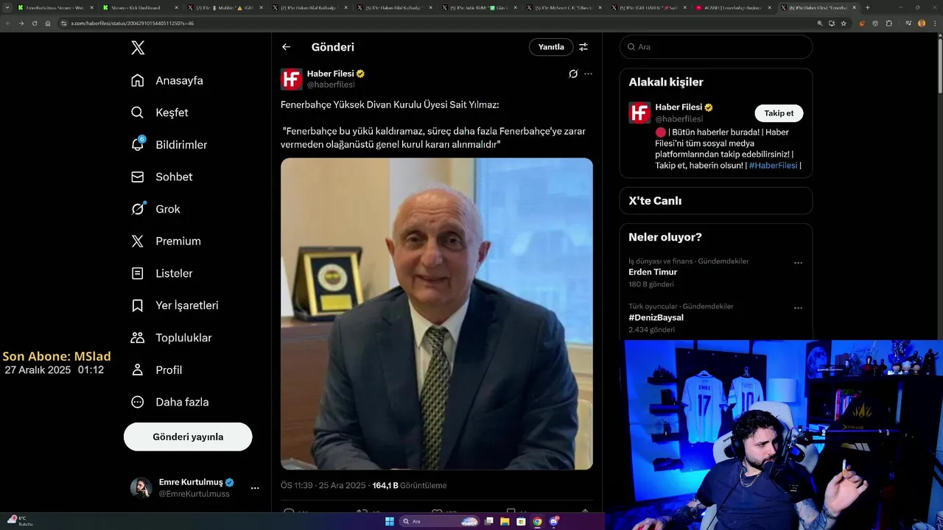This screenshot has height=530, width=943.
Task: Open Haber Filesi in Alakalı kişiler
Action: tap(678, 107)
